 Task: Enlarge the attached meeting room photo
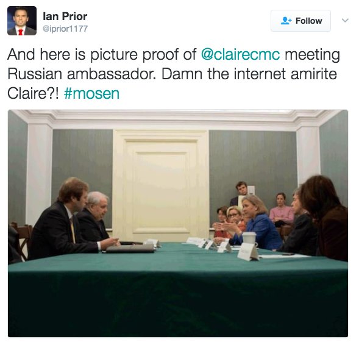click(178, 223)
